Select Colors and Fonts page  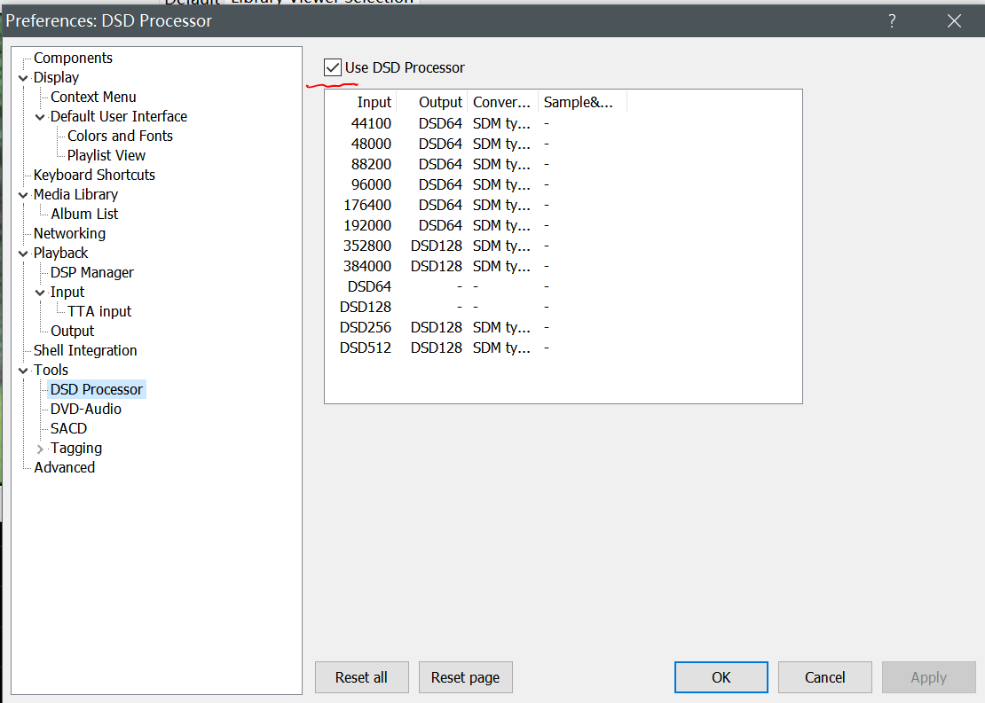tap(120, 137)
